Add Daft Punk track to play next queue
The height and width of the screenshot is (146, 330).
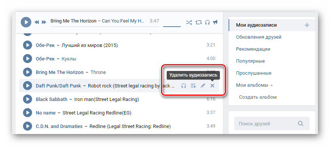tap(193, 86)
